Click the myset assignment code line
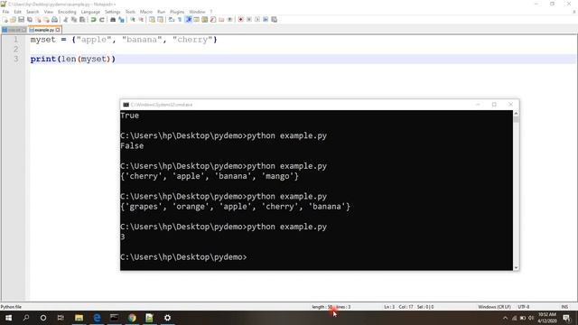This screenshot has width=578, height=325. [x=124, y=40]
